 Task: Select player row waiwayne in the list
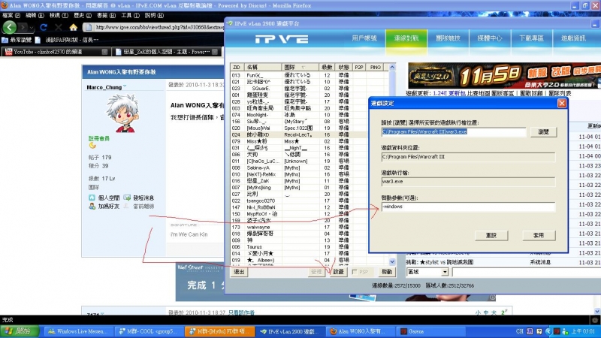click(310, 228)
